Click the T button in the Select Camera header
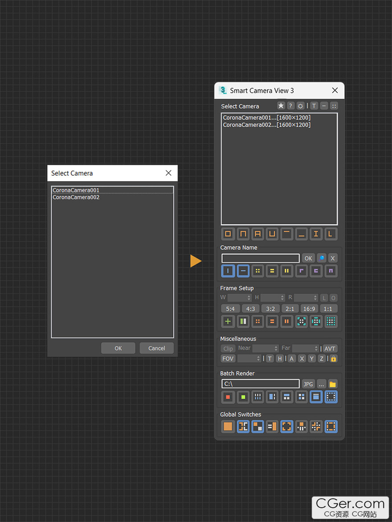392x522 pixels. pos(314,106)
